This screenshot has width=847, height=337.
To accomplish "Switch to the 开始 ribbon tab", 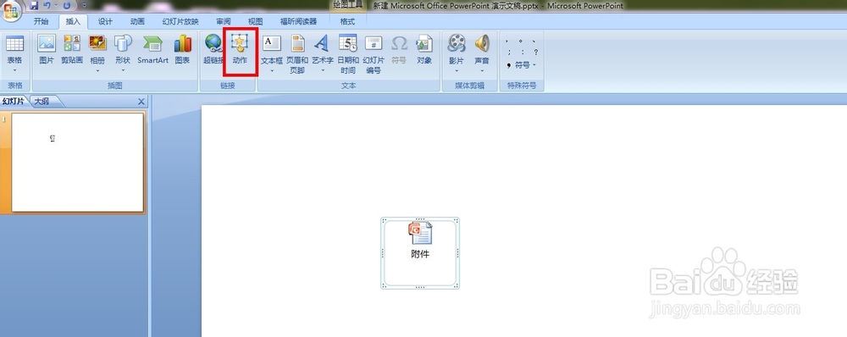I will pos(41,22).
